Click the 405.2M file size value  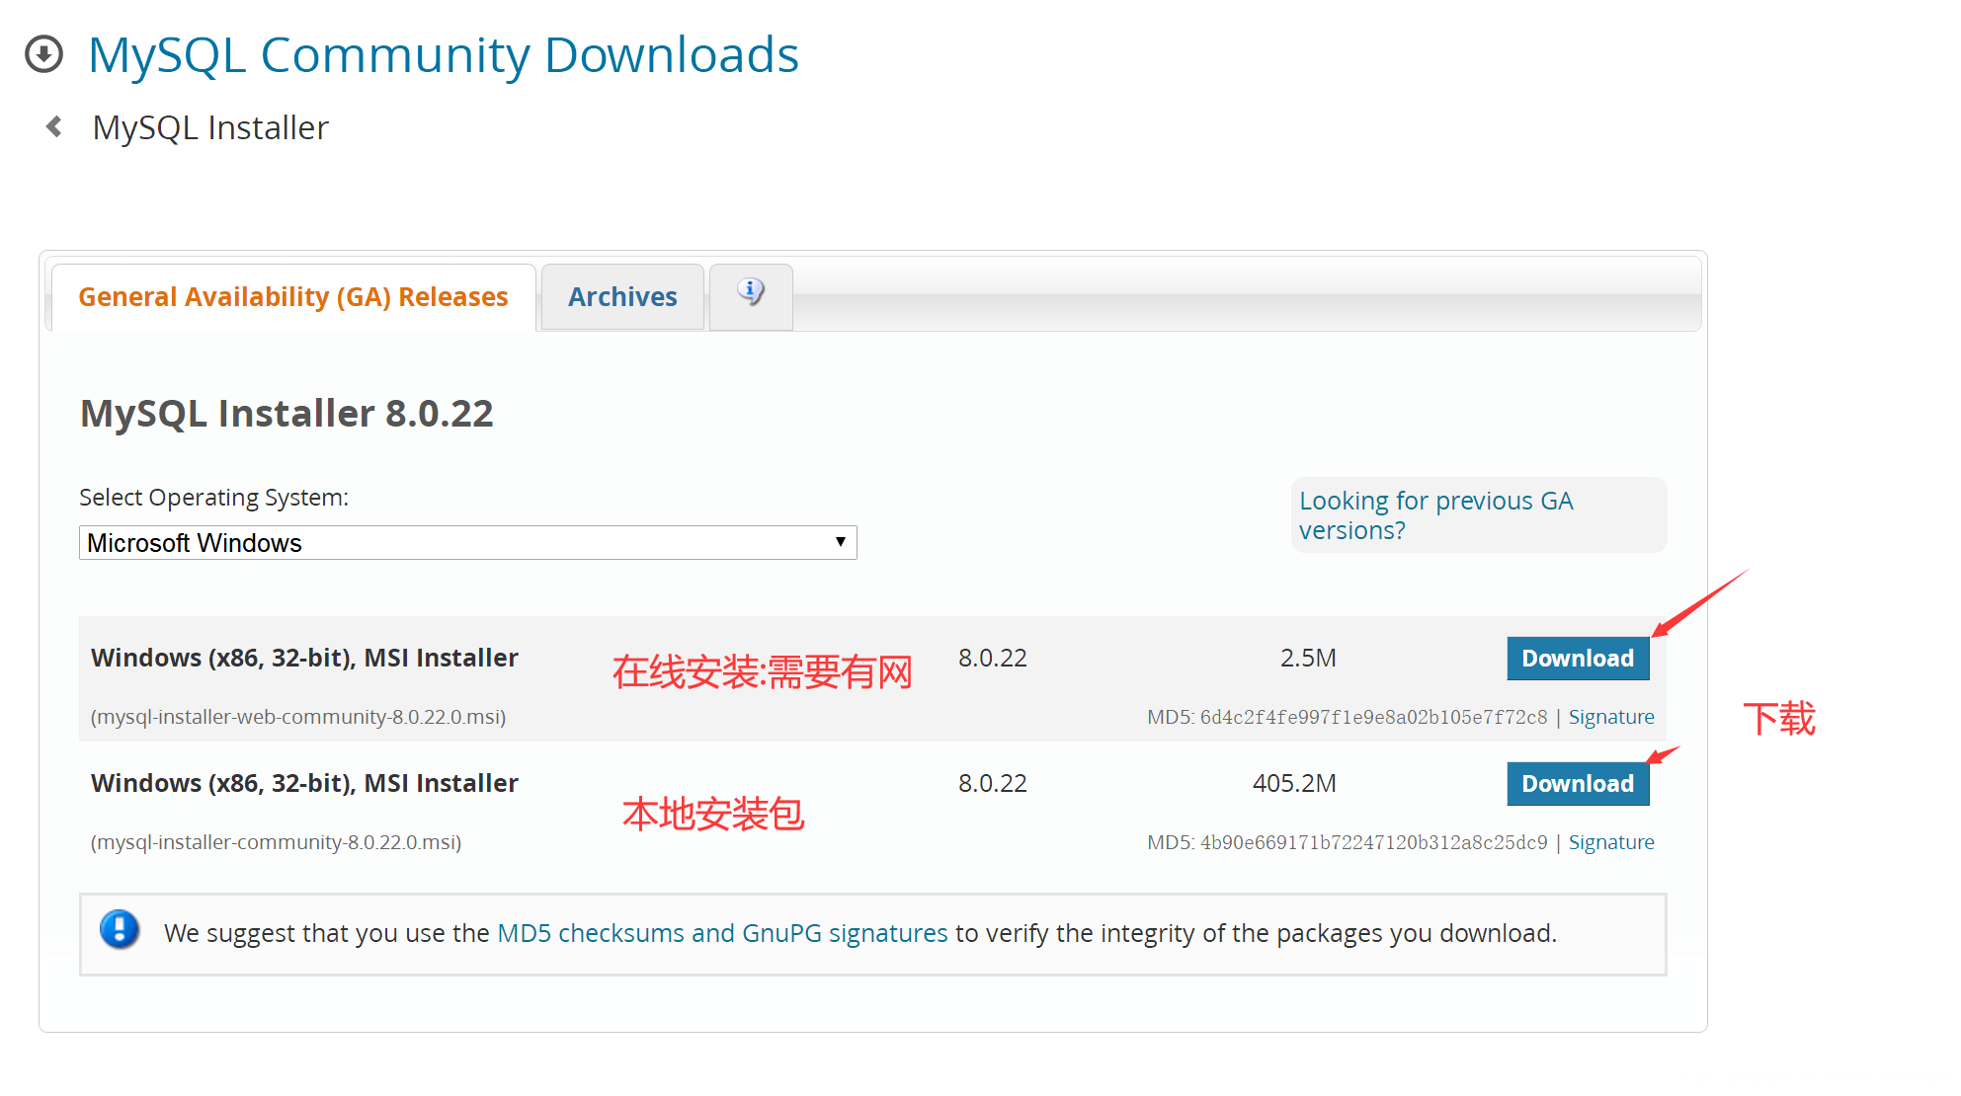click(1294, 784)
